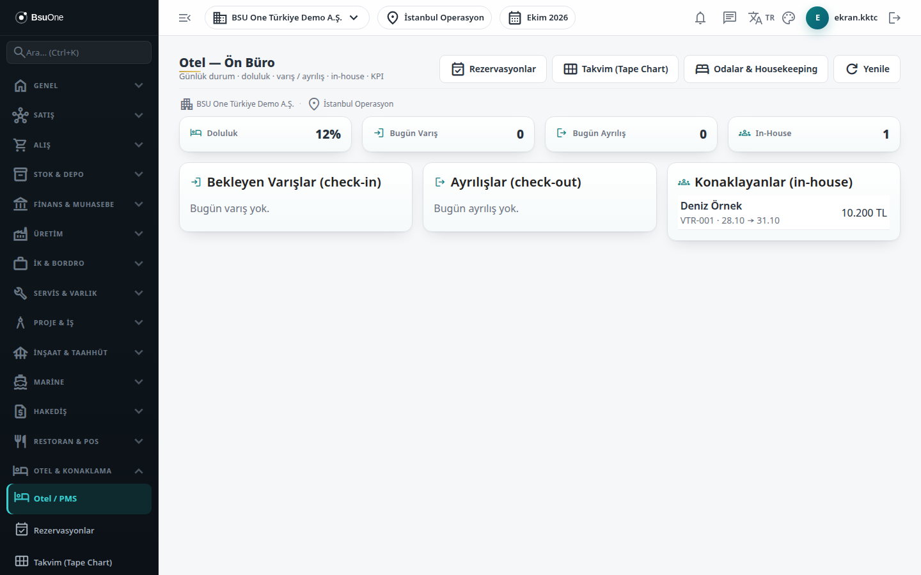Click the Bugün Ayrılış KPI card
This screenshot has height=575, width=921.
(631, 134)
